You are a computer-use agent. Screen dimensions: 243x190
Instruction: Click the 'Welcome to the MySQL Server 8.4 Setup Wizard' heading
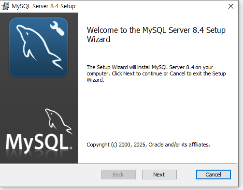[x=156, y=35]
